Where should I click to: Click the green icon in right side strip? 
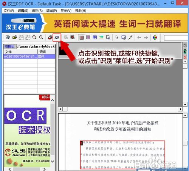[185, 51]
